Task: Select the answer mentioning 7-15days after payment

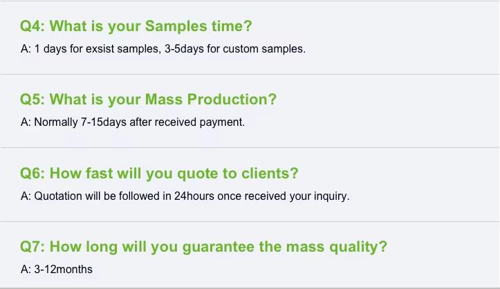Action: [x=133, y=122]
